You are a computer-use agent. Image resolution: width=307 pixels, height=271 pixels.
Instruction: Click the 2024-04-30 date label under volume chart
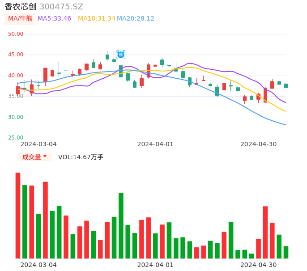(x=258, y=265)
